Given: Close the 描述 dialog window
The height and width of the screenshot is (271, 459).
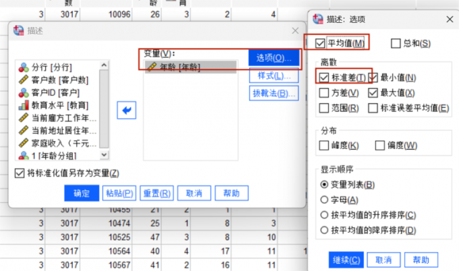Looking at the screenshot, I should (294, 31).
